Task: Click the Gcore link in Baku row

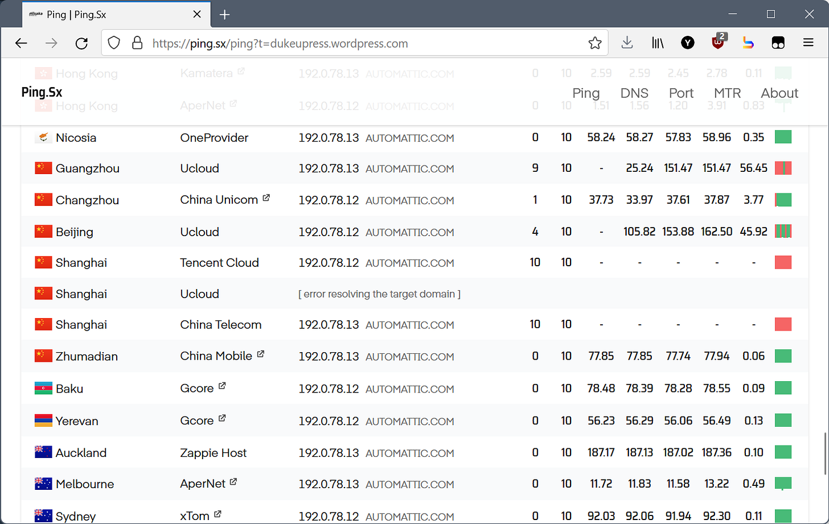Action: click(197, 389)
